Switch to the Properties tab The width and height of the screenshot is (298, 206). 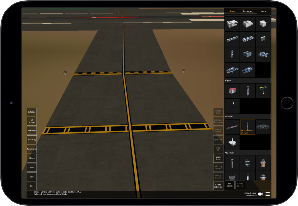(247, 11)
